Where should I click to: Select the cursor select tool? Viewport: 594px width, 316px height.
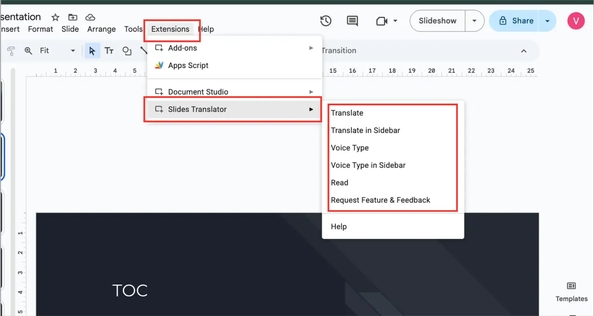point(92,51)
